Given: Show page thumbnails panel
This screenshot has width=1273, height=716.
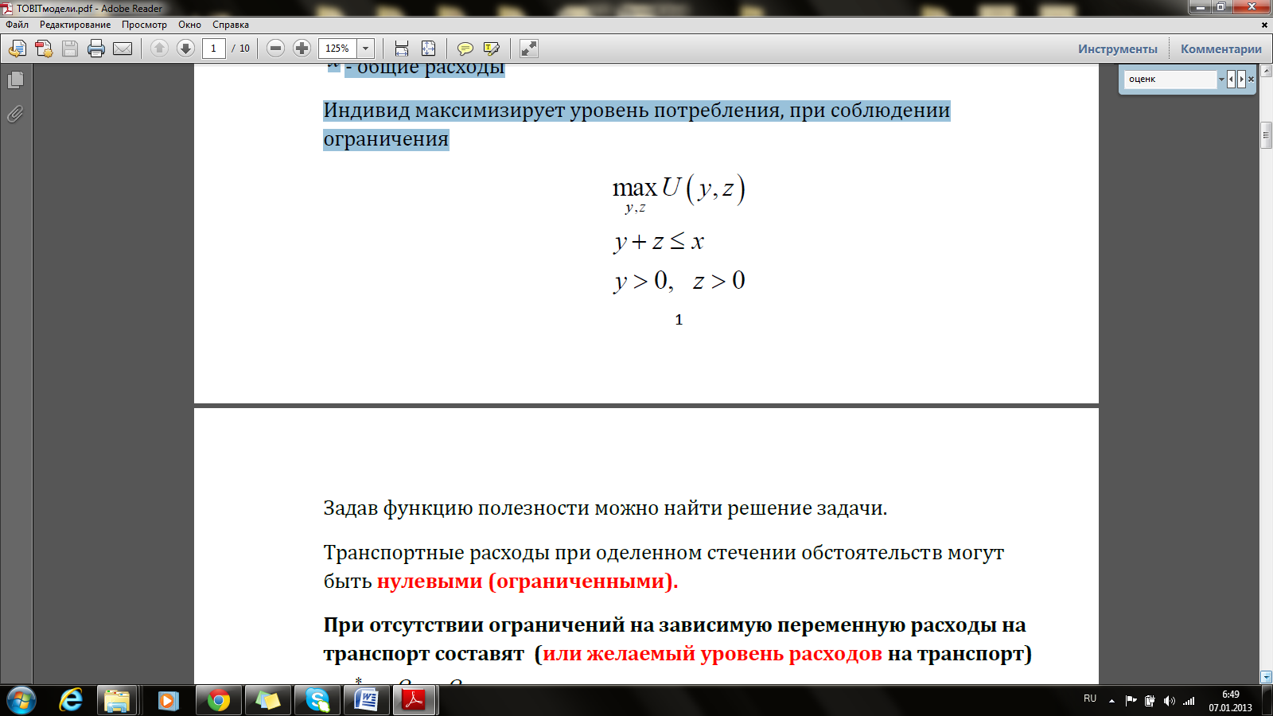Looking at the screenshot, I should (x=15, y=80).
